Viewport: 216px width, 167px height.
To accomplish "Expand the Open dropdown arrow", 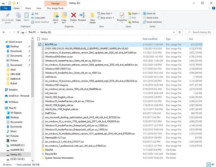I will tap(139, 14).
